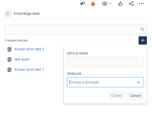Click the Known error test 3 article icon
Screen dimensions: 153x115
[x=9, y=49]
